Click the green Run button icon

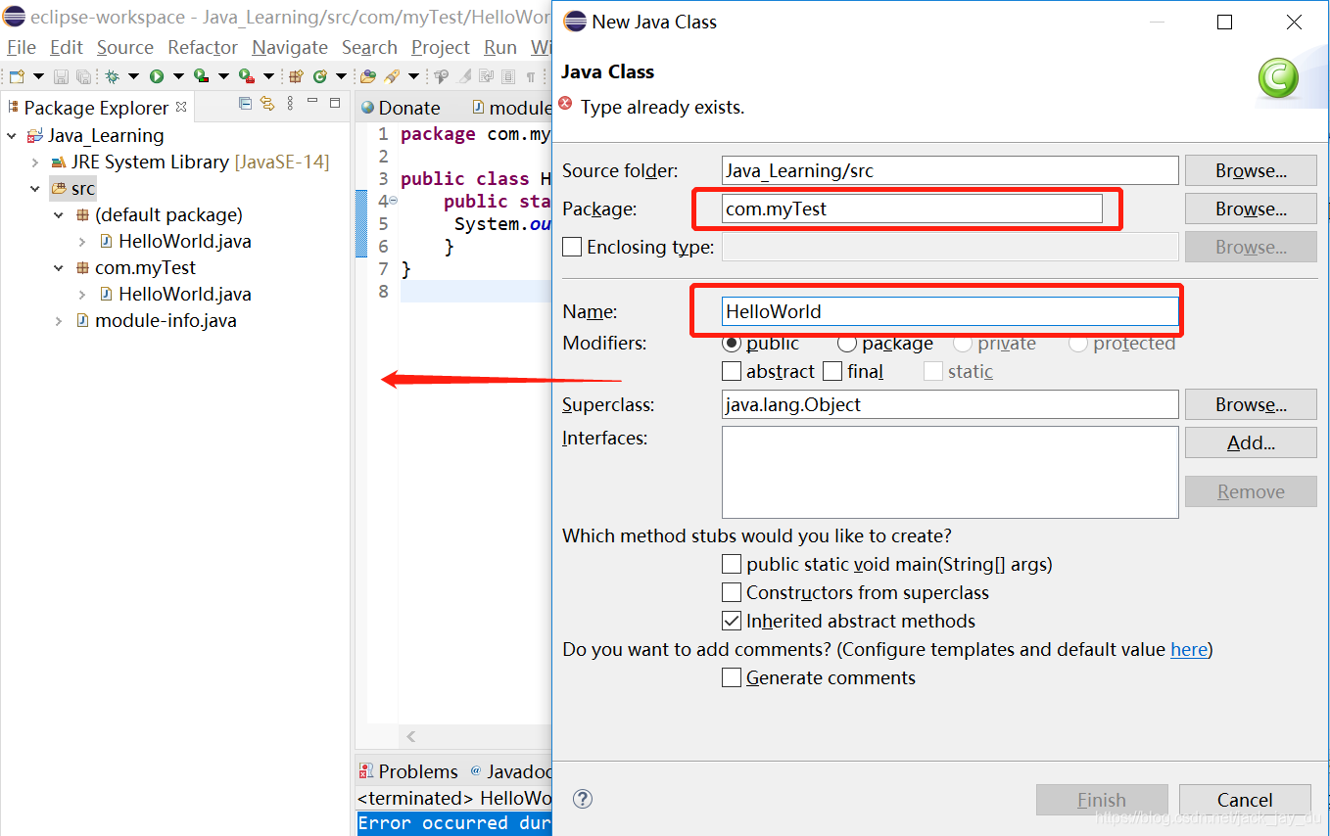157,76
